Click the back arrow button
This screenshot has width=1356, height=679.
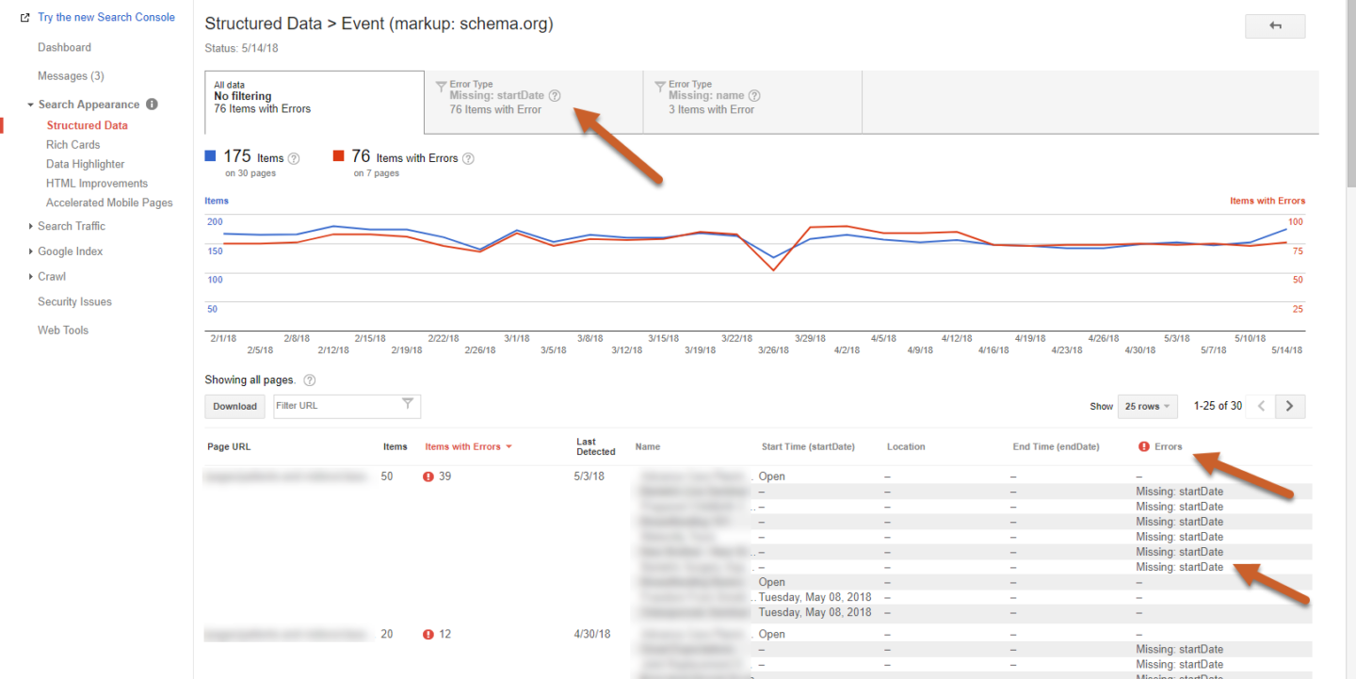tap(1275, 26)
